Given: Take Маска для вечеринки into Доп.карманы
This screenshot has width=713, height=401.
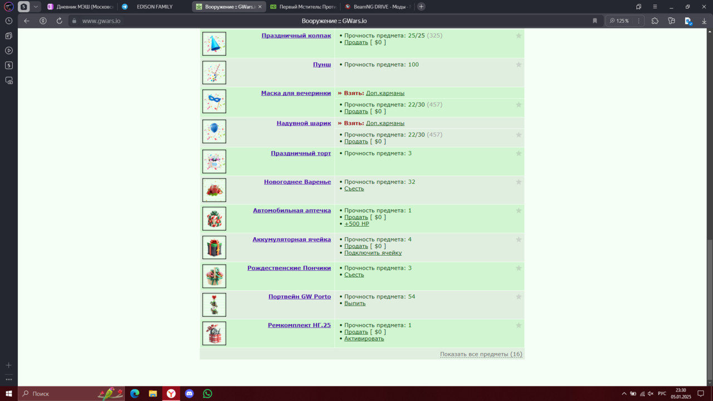Looking at the screenshot, I should 385,93.
